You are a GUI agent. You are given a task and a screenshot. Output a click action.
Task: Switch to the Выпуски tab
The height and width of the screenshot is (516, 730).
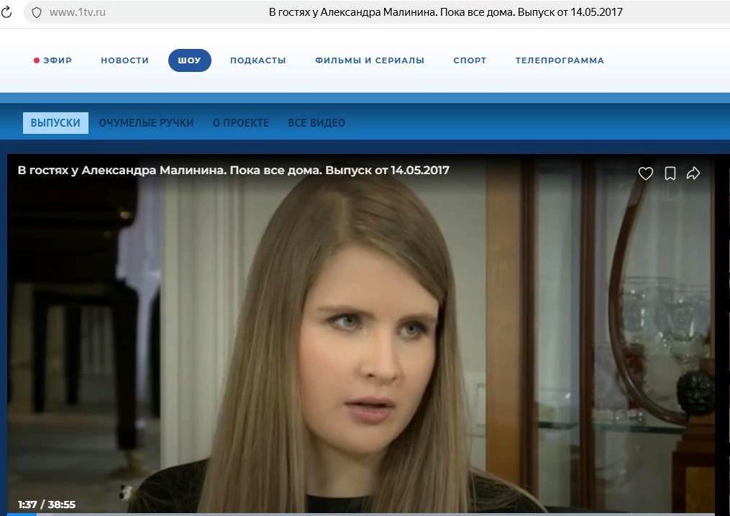pyautogui.click(x=55, y=123)
